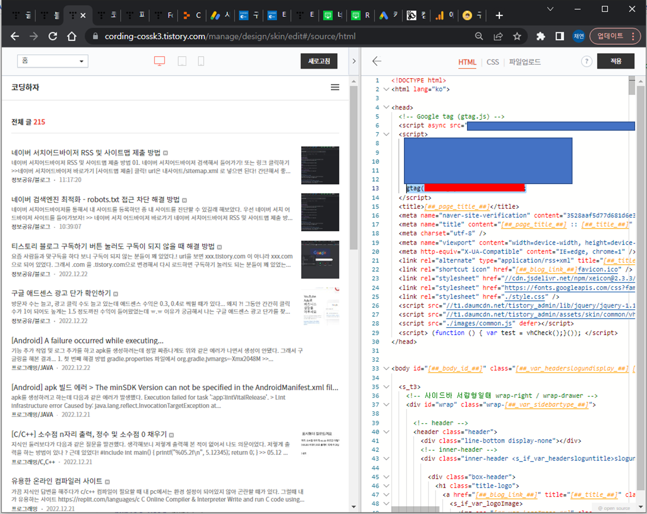Viewport: 647px width, 514px height.
Task: Open the 채연 profile avatar
Action: point(579,36)
